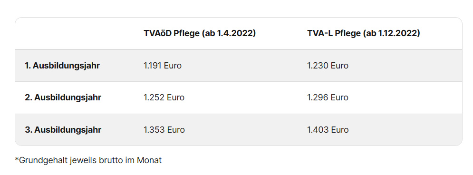Click the word 'TVAöD' in the header
Image resolution: width=473 pixels, height=175 pixels.
[157, 33]
